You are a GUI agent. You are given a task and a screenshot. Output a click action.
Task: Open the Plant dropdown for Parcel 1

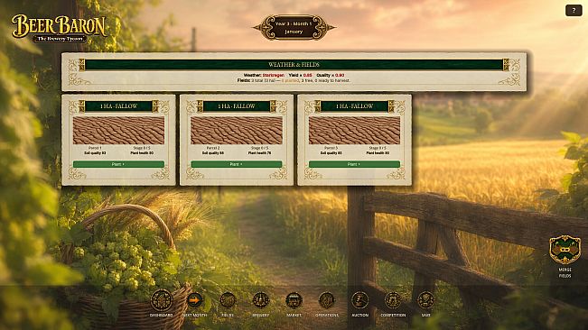(x=118, y=164)
